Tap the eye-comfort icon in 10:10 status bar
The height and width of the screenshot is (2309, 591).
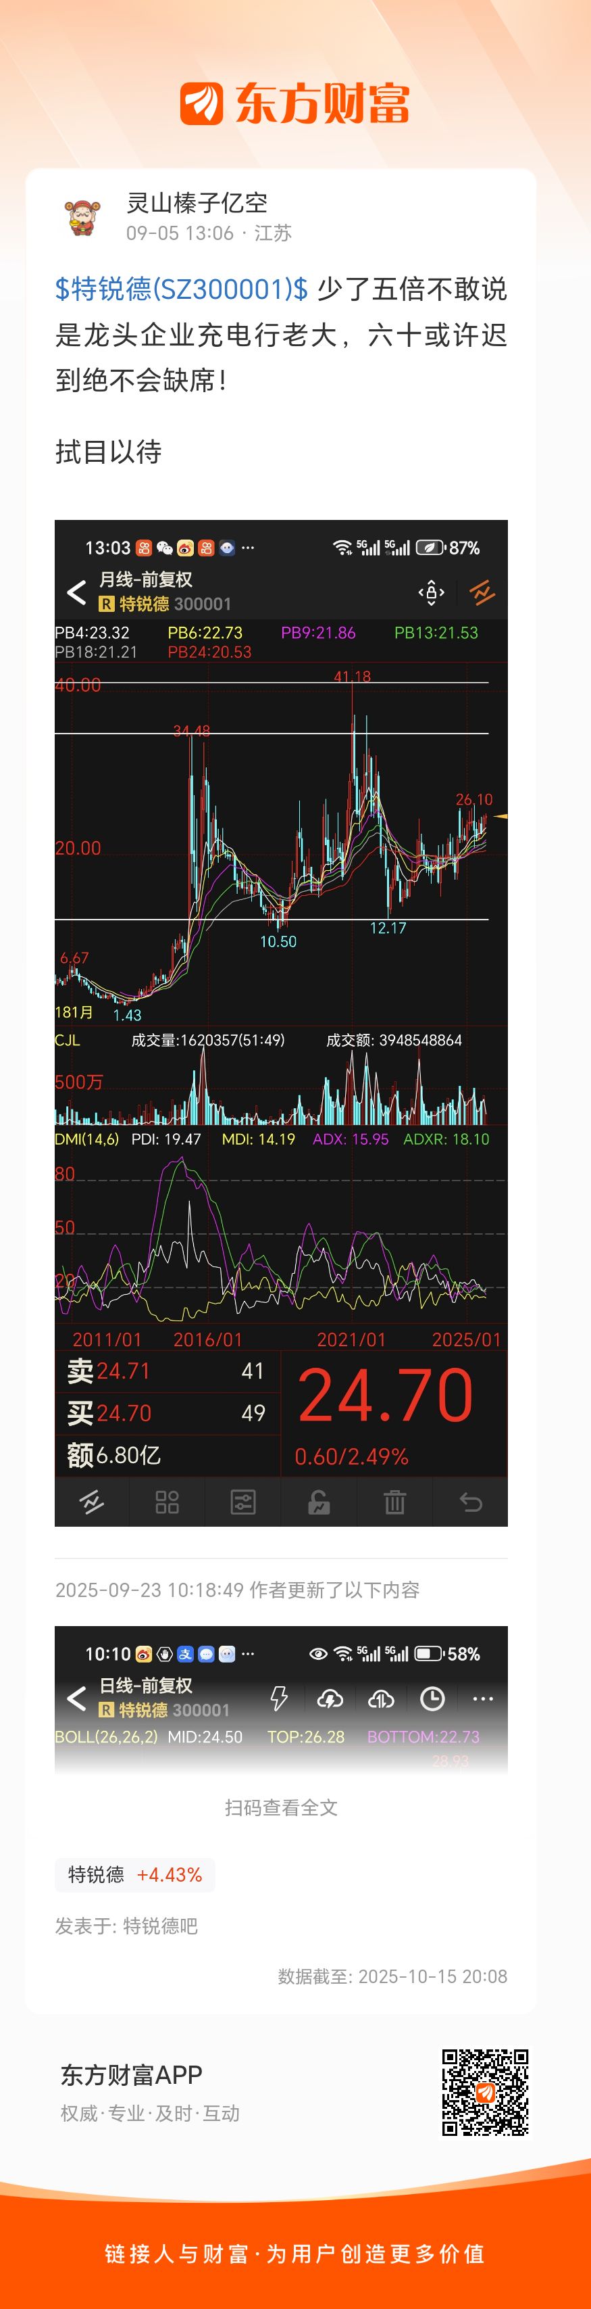tap(318, 1654)
